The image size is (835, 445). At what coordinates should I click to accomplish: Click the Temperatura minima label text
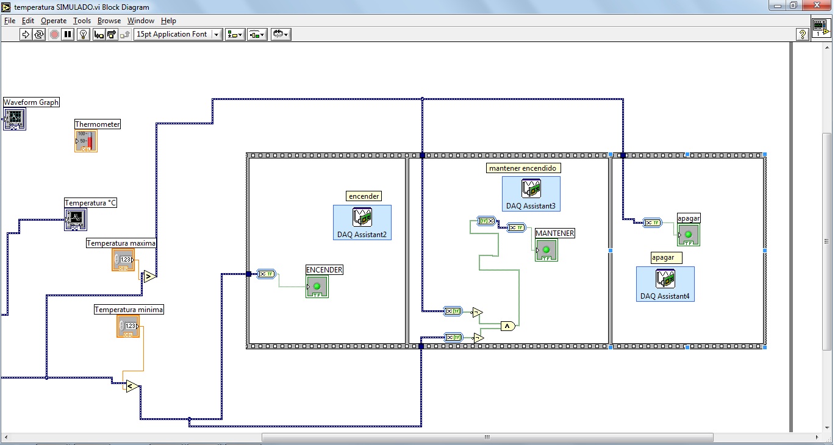click(129, 310)
